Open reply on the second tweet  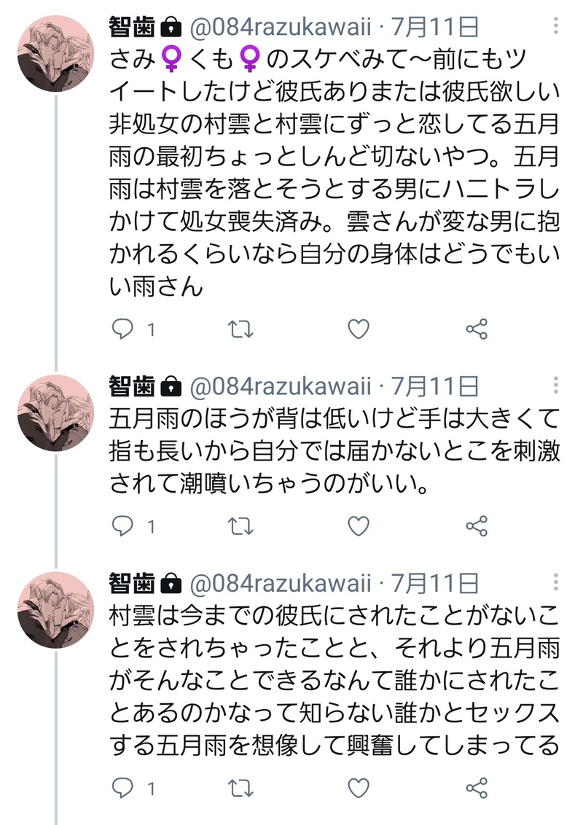(122, 525)
